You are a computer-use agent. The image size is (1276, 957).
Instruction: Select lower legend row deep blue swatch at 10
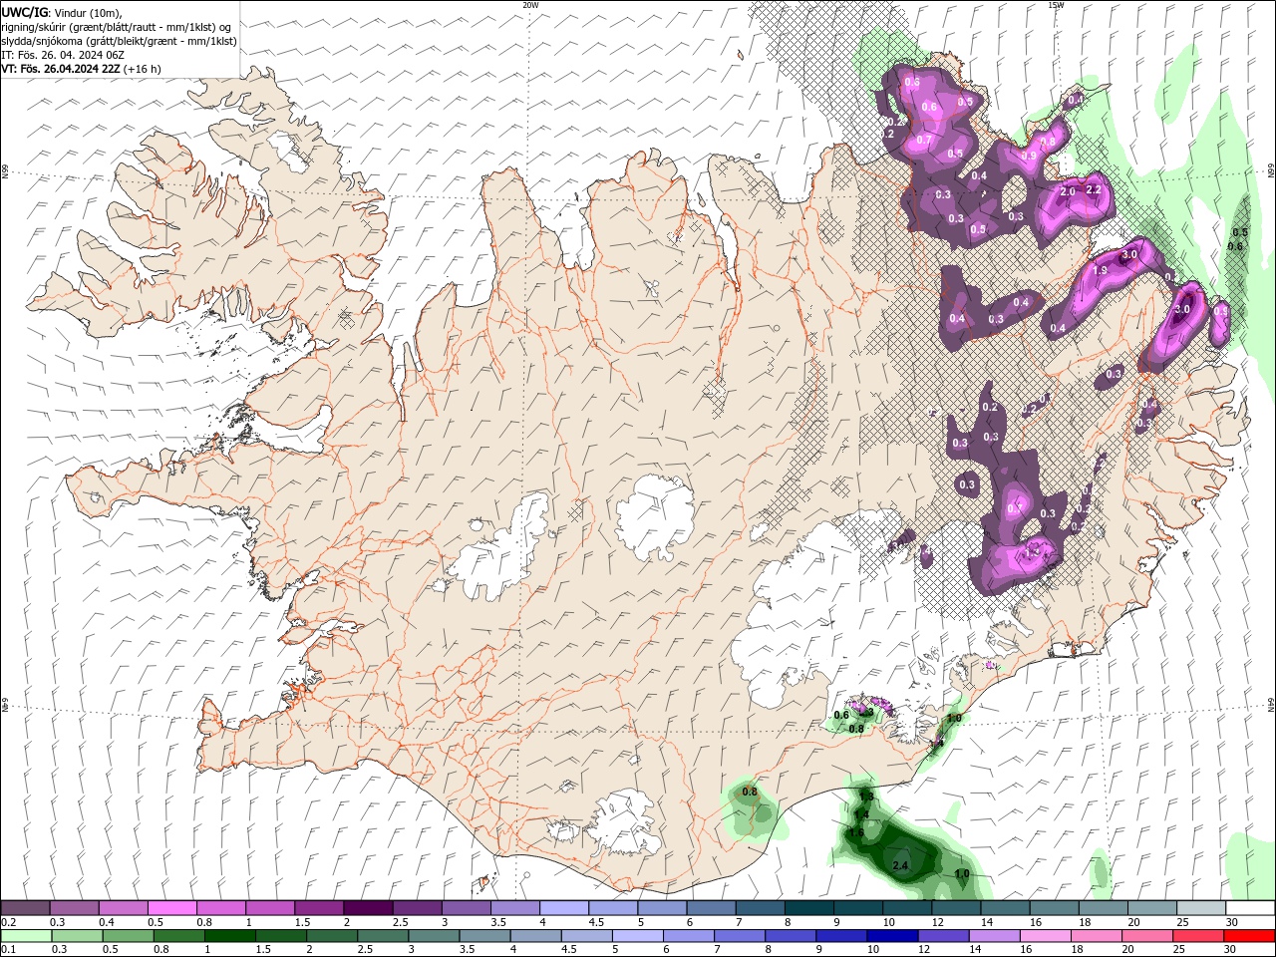coord(891,936)
